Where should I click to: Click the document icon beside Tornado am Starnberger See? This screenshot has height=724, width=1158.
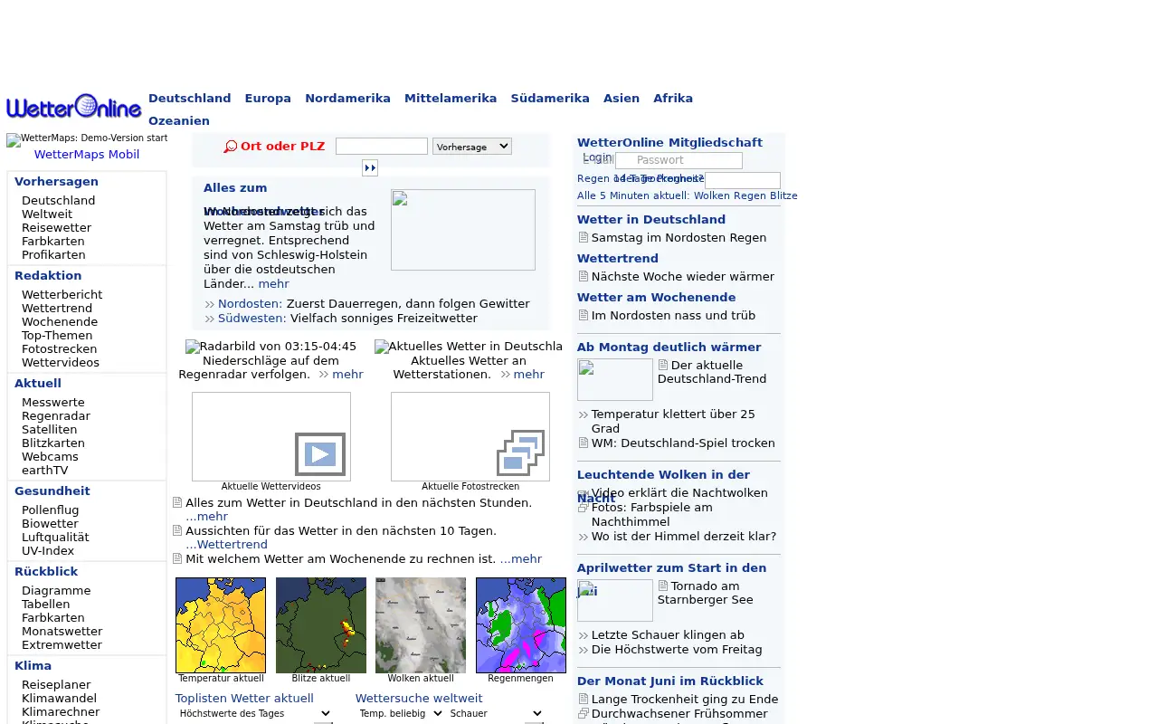[x=663, y=586]
